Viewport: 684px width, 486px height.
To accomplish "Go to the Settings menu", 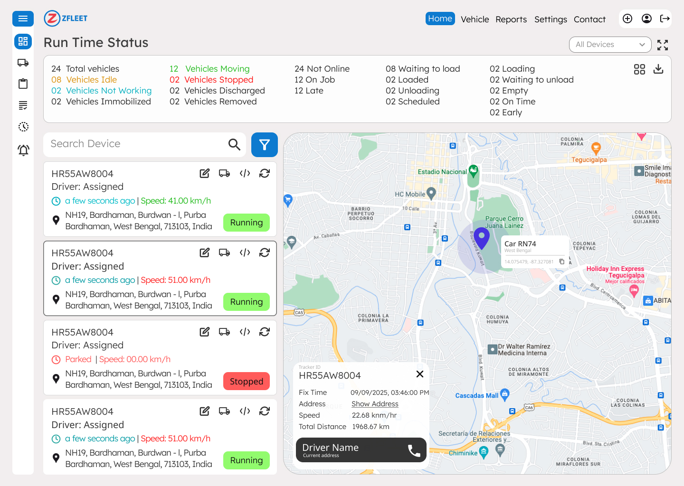I will [x=550, y=19].
